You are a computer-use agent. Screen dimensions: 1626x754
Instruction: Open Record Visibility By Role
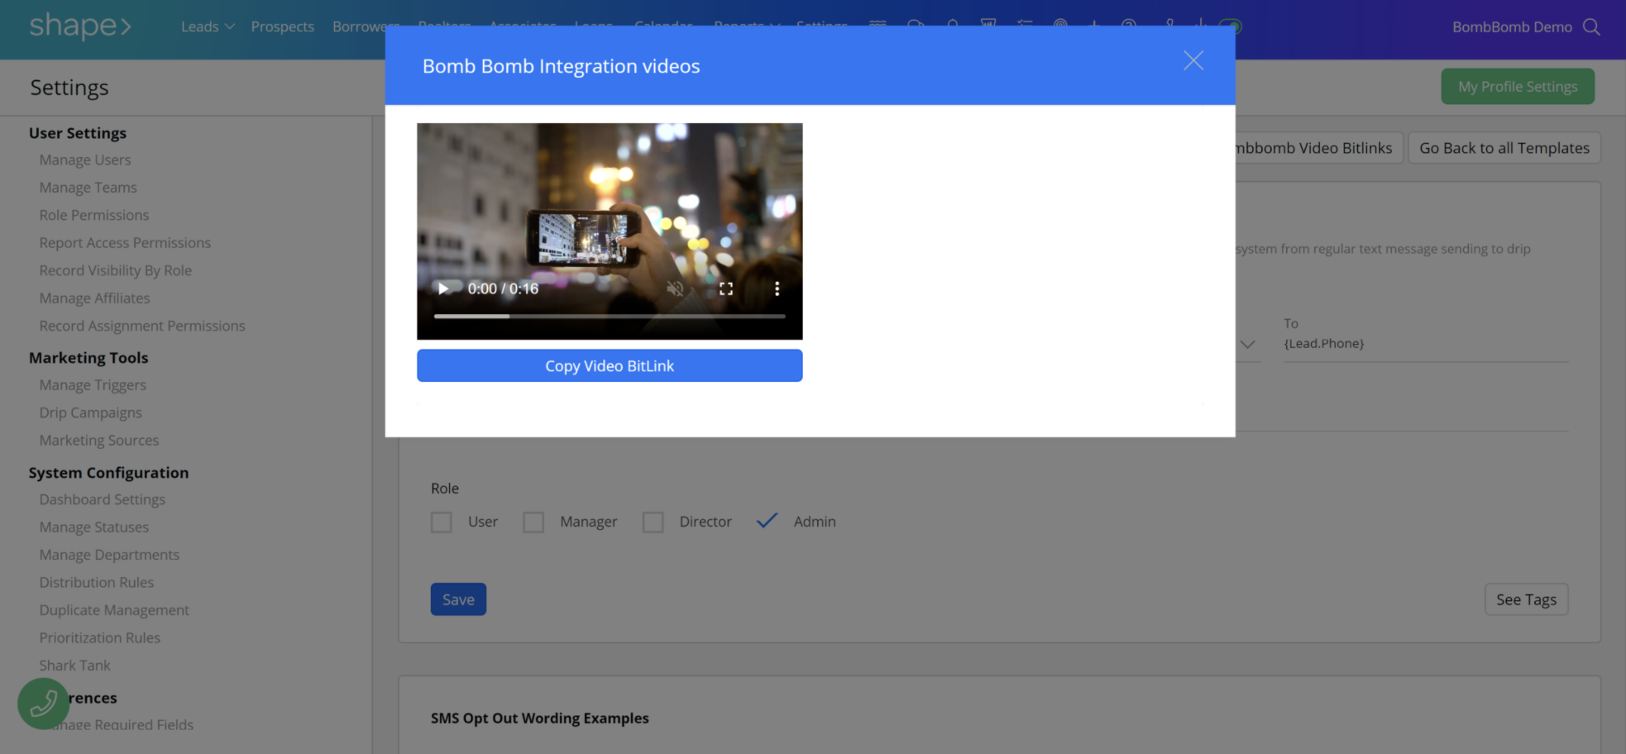[115, 270]
